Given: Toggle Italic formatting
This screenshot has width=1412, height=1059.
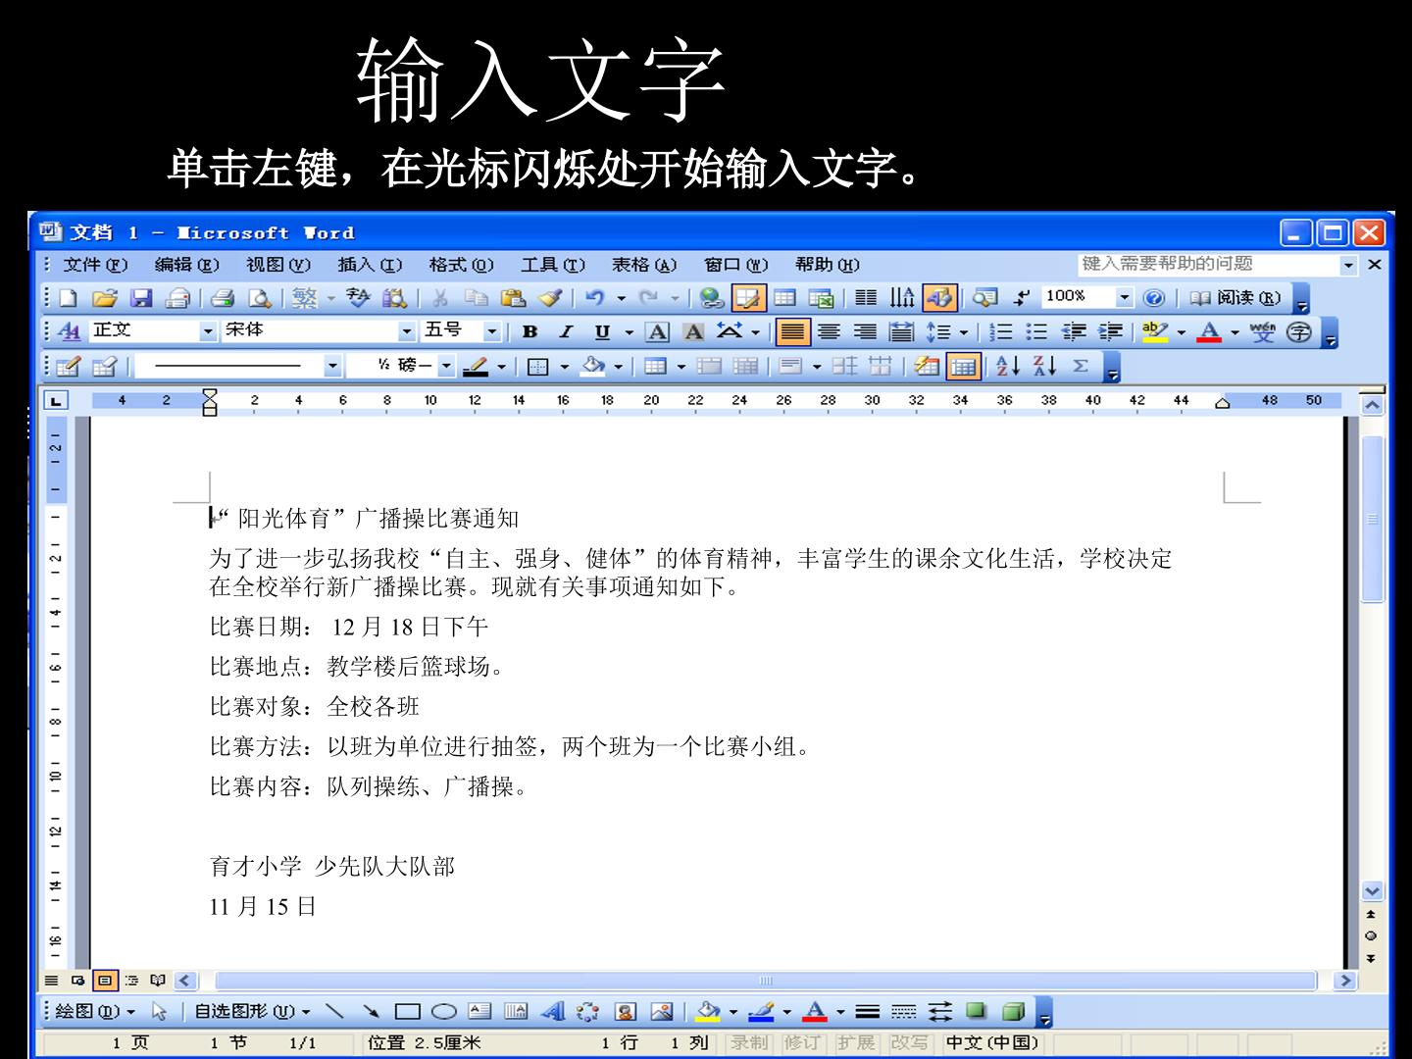Looking at the screenshot, I should pyautogui.click(x=566, y=332).
